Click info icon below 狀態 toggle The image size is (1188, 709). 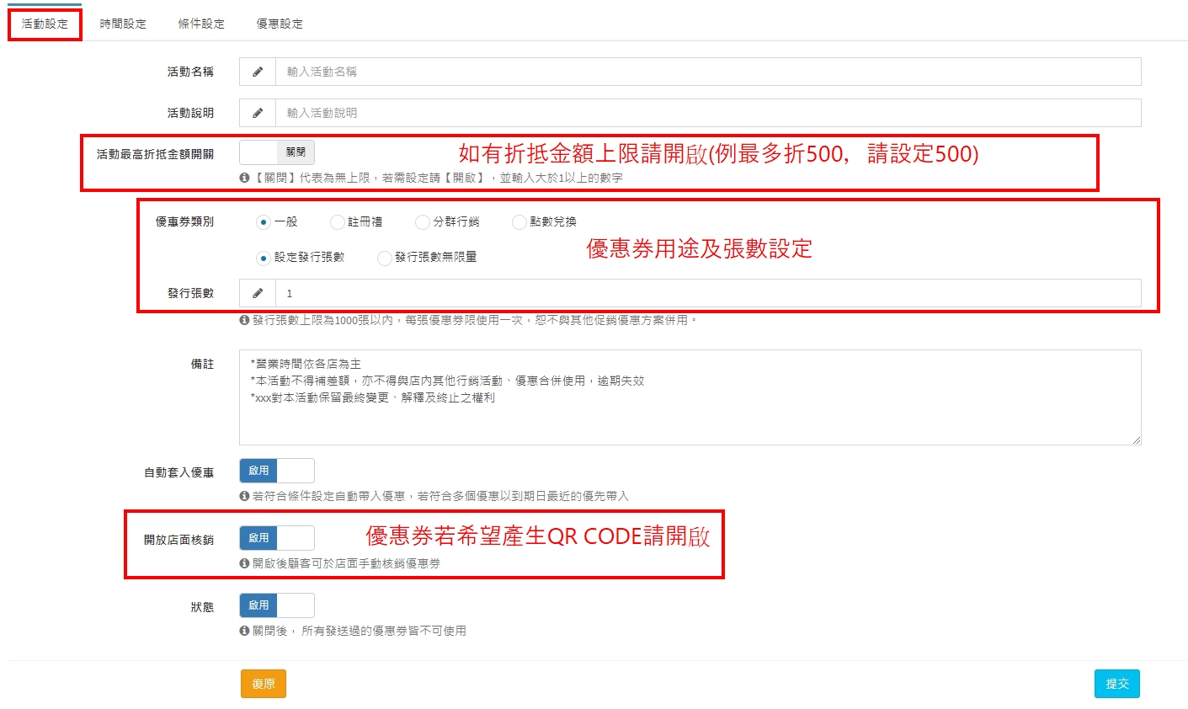[x=244, y=631]
